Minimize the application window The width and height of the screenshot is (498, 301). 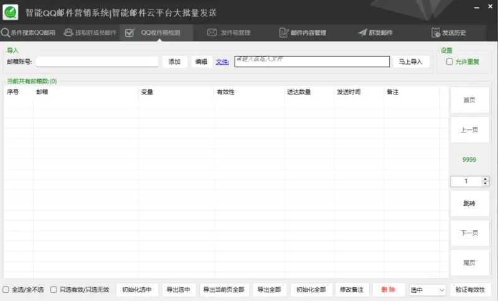[x=476, y=7]
